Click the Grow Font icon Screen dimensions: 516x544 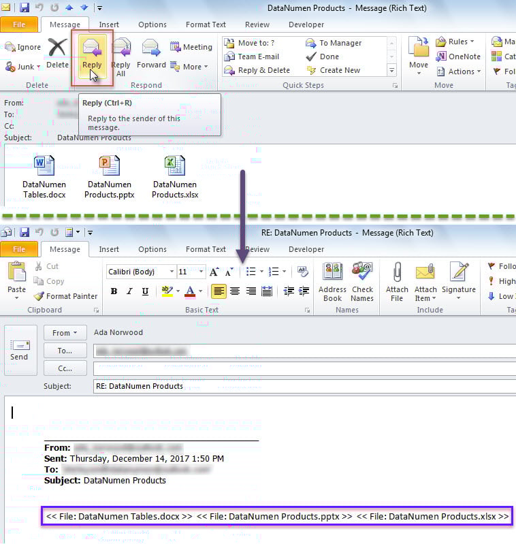point(214,272)
